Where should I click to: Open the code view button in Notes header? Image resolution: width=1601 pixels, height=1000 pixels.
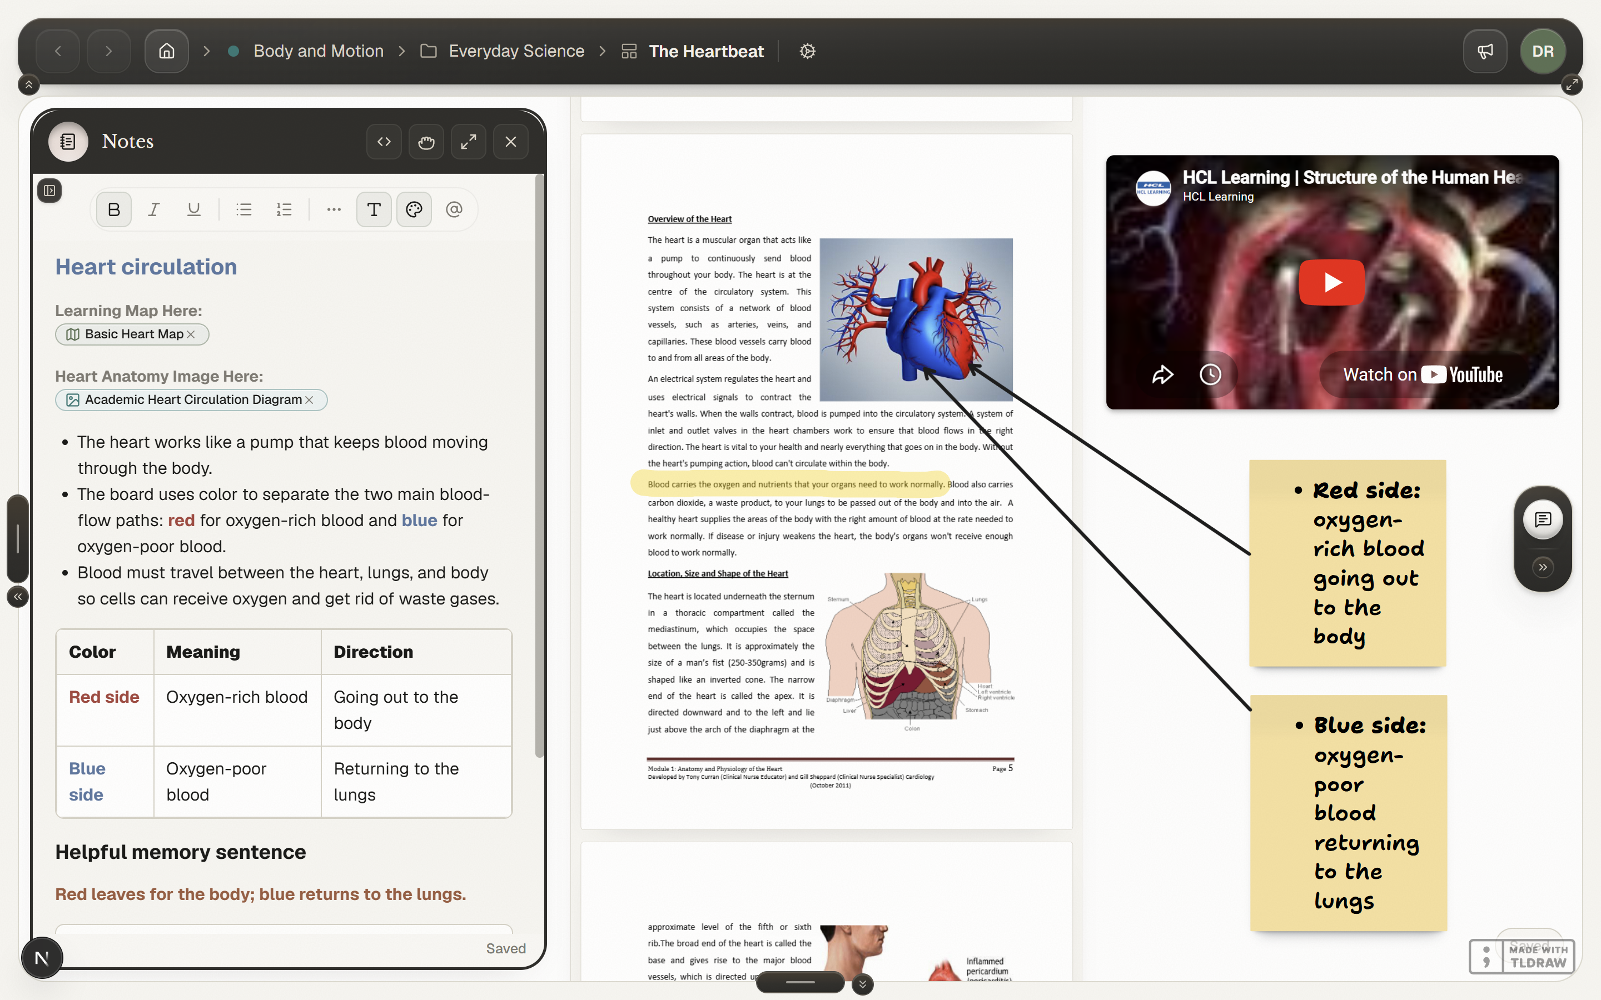(384, 142)
